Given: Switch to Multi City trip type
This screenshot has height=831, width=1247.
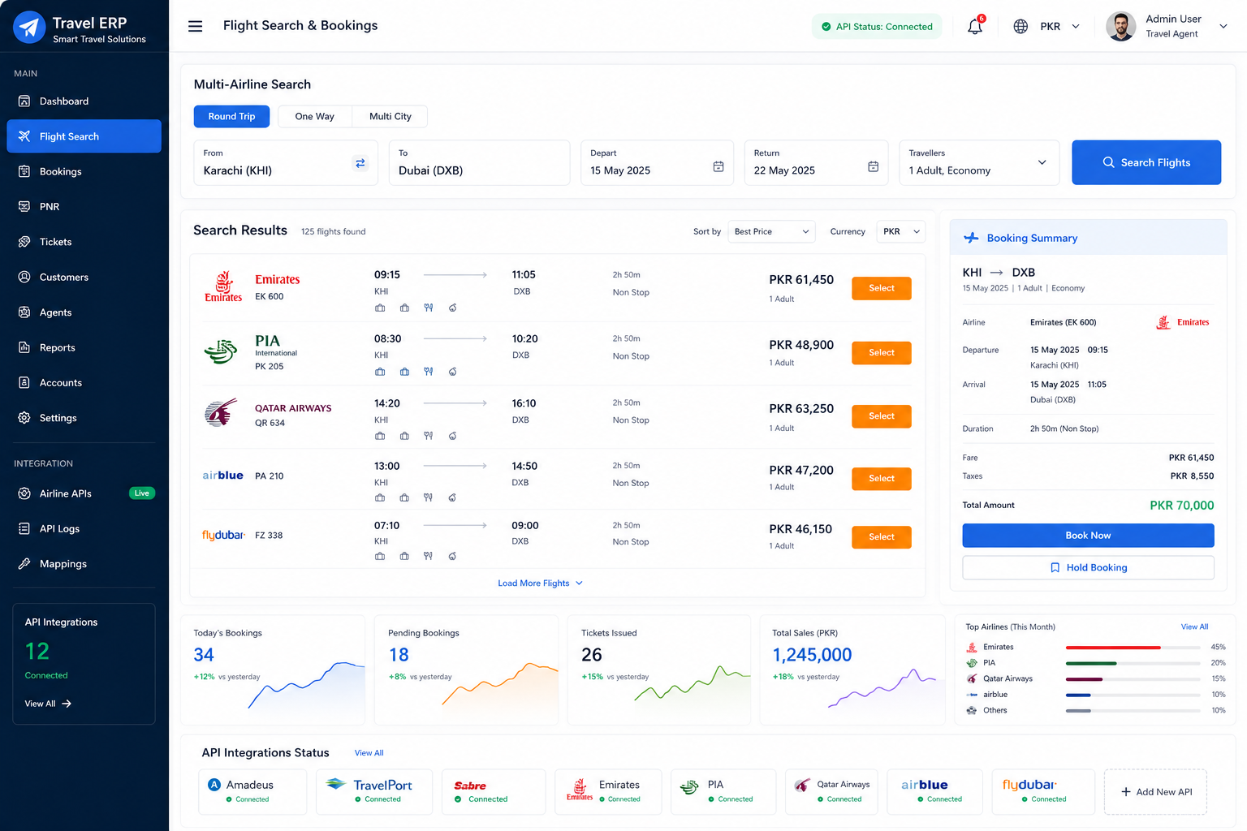Looking at the screenshot, I should point(390,116).
